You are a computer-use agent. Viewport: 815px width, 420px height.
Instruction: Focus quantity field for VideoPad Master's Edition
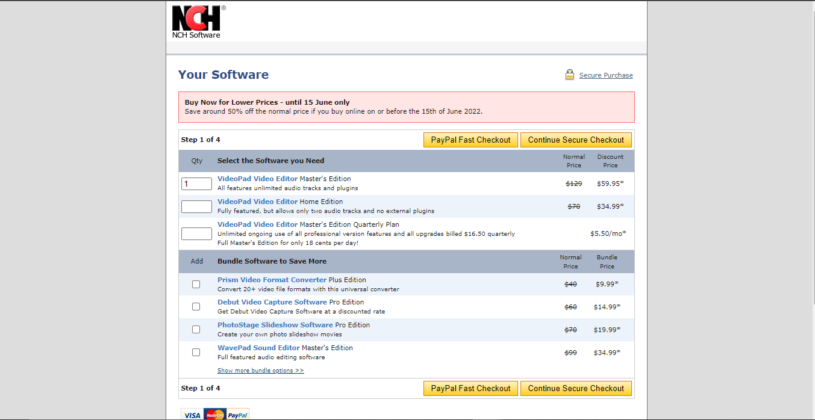[196, 184]
